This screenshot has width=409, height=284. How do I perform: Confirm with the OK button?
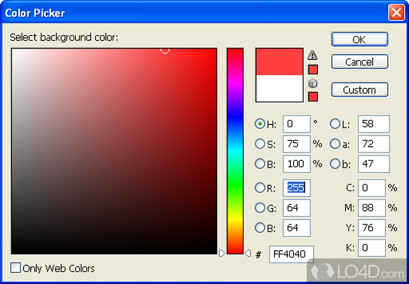click(x=360, y=39)
